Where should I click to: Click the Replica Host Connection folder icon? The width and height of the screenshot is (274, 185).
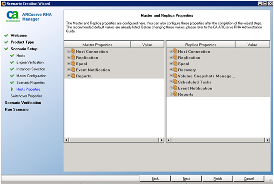(175, 51)
